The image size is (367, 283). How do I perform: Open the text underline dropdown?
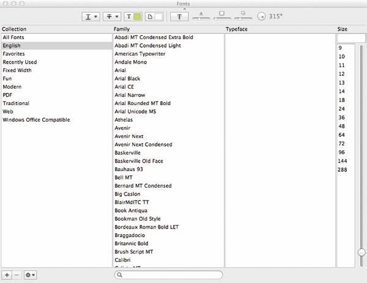point(92,17)
